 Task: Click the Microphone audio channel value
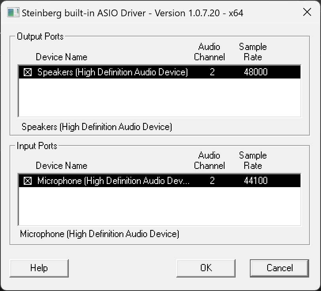click(212, 181)
